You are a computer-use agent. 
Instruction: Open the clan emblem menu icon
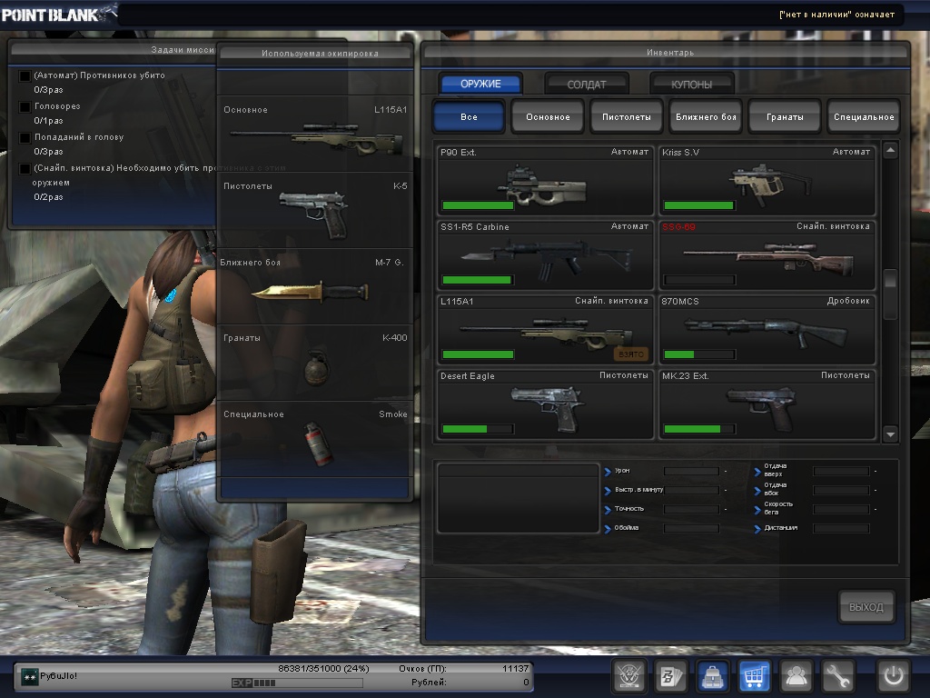pyautogui.click(x=628, y=676)
